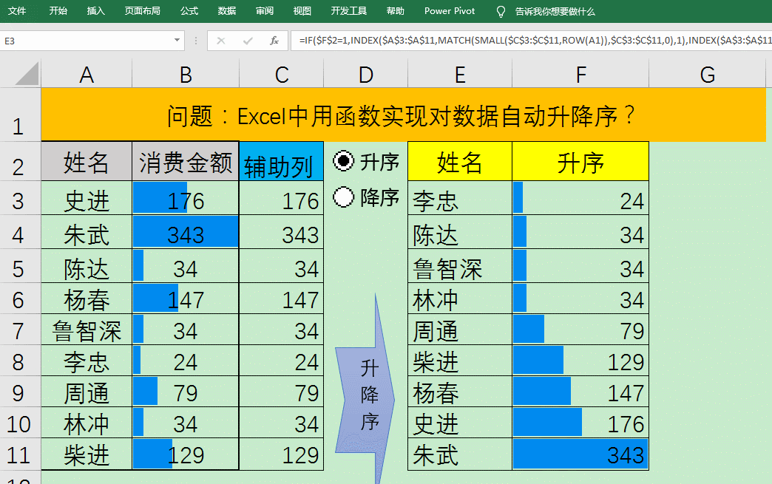This screenshot has width=772, height=484.
Task: Click 告诉我你想要做什么 search box
Action: 555,11
